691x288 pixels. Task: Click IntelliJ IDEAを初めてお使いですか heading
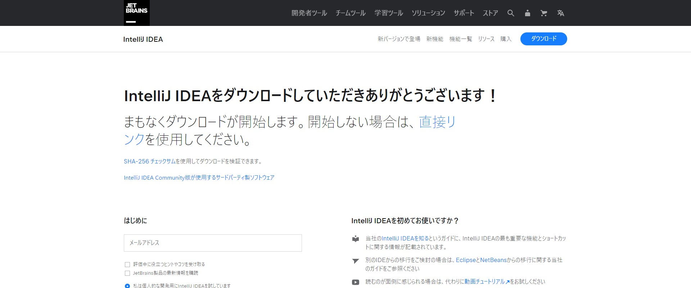(405, 221)
